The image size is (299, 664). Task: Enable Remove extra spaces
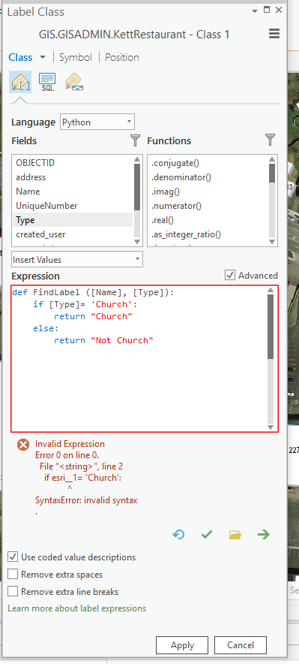13,574
